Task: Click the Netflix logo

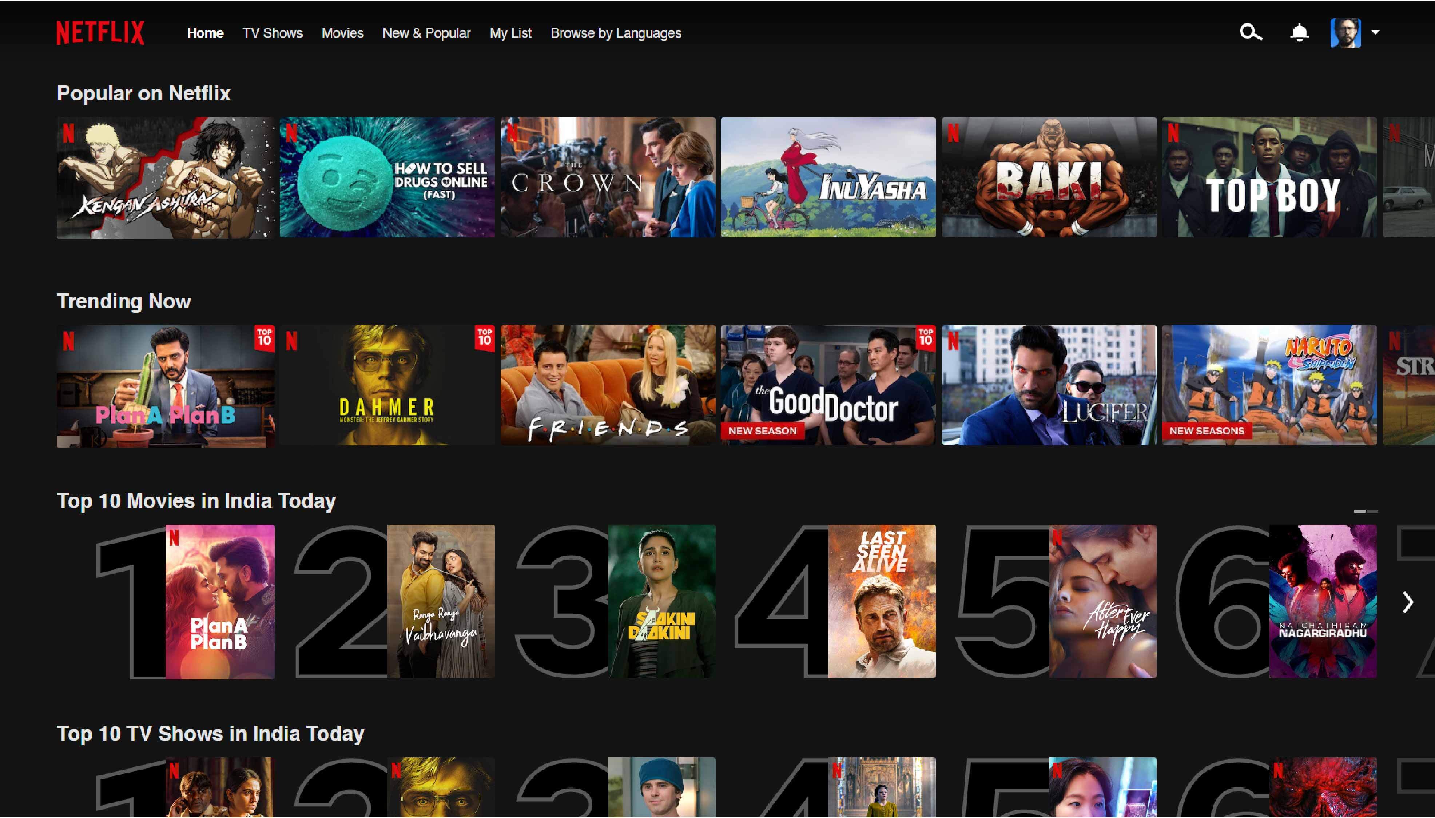Action: pyautogui.click(x=100, y=33)
